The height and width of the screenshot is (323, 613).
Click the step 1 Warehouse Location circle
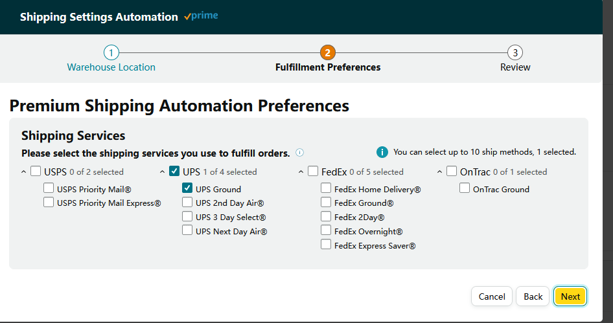[111, 52]
